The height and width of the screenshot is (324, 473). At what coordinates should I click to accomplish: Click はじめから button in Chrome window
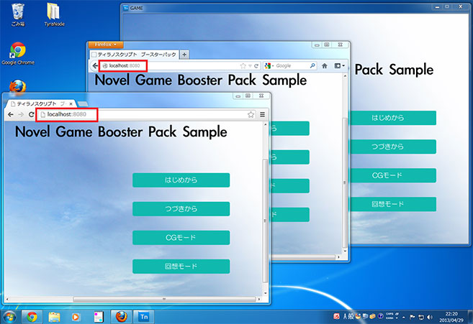coord(181,180)
